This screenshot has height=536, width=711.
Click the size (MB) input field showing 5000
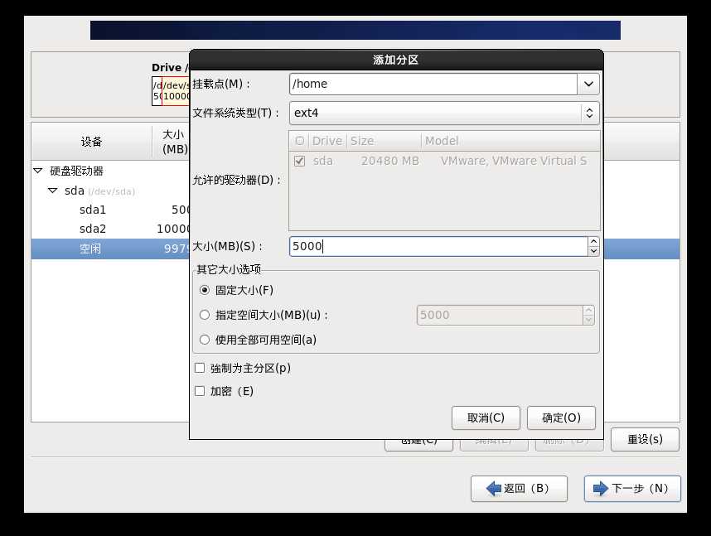pos(438,246)
